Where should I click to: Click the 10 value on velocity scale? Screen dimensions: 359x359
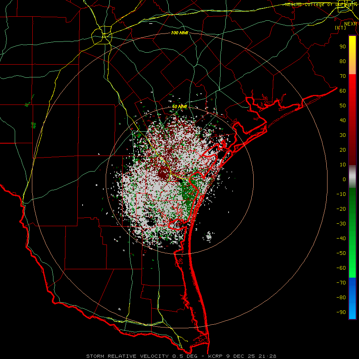343,165
